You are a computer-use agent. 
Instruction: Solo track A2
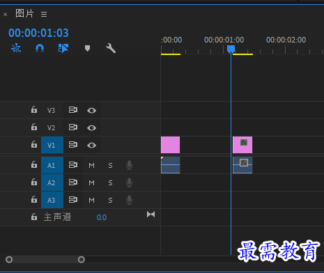point(110,183)
